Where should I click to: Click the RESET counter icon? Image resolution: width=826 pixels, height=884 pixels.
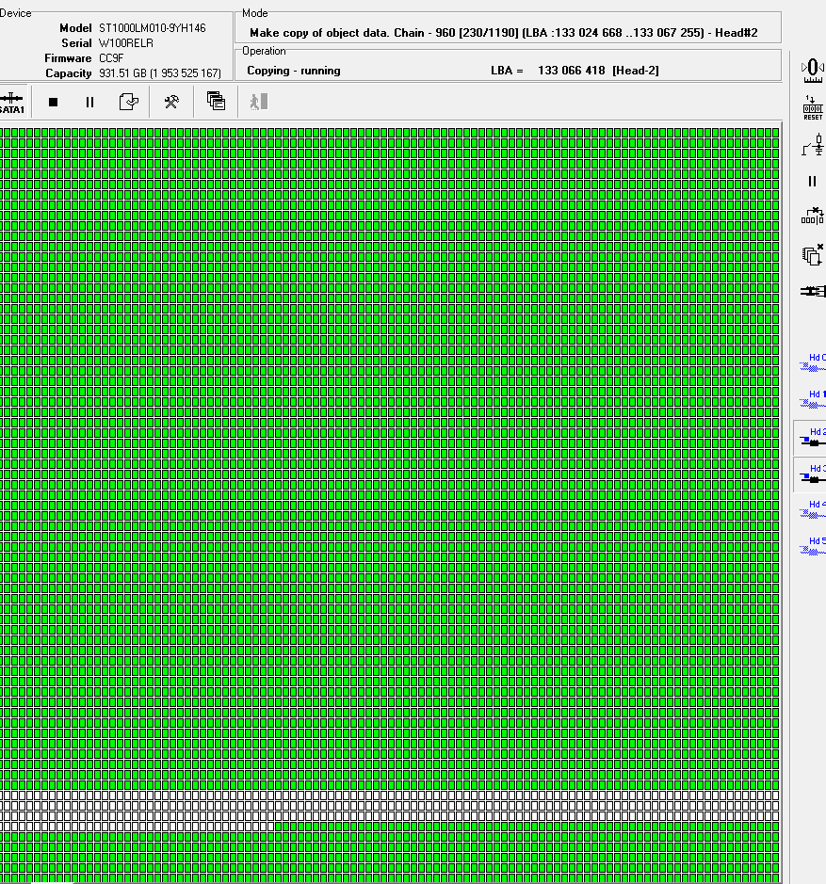[x=813, y=107]
